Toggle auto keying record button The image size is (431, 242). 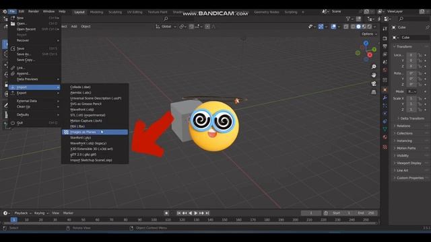166,213
